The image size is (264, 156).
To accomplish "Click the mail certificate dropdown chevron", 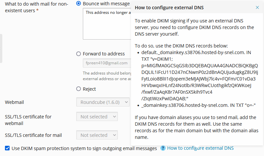I will click(x=115, y=135).
